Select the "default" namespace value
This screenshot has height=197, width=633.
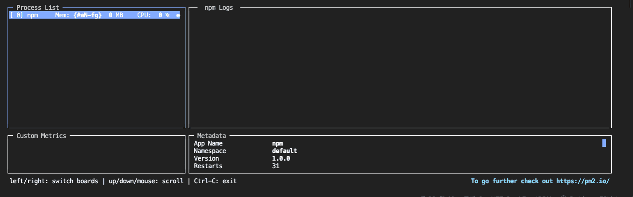click(284, 151)
